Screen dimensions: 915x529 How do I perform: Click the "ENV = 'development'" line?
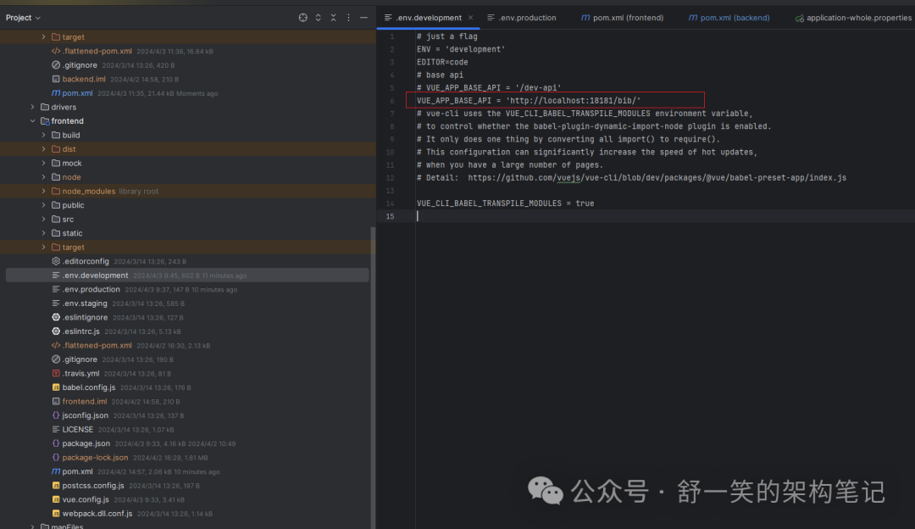(461, 49)
